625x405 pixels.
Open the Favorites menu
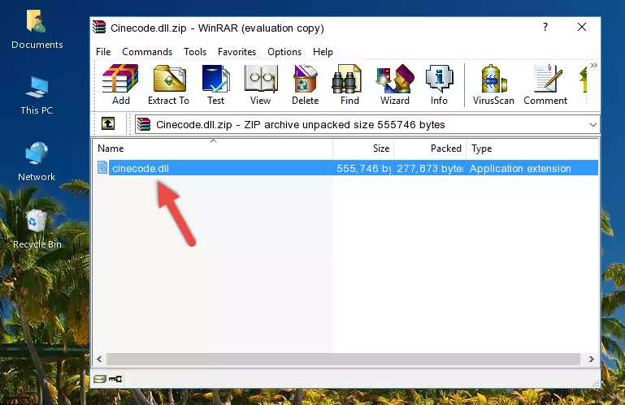tap(237, 52)
